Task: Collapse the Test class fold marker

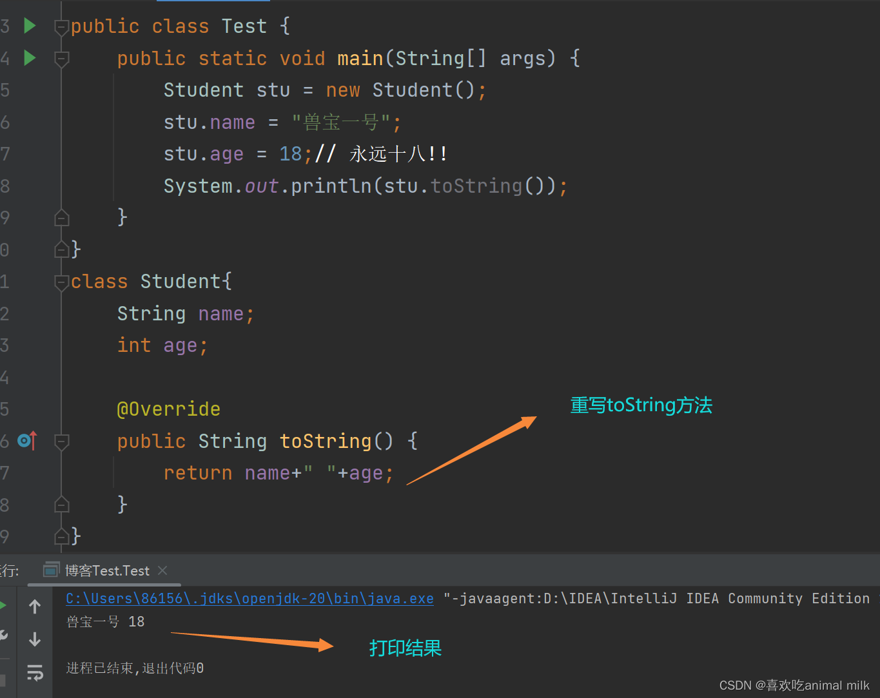Action: 61,26
